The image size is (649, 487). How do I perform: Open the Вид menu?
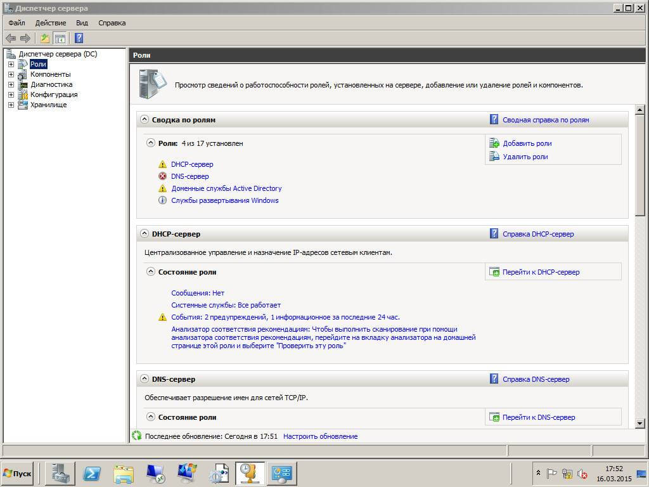[x=82, y=23]
